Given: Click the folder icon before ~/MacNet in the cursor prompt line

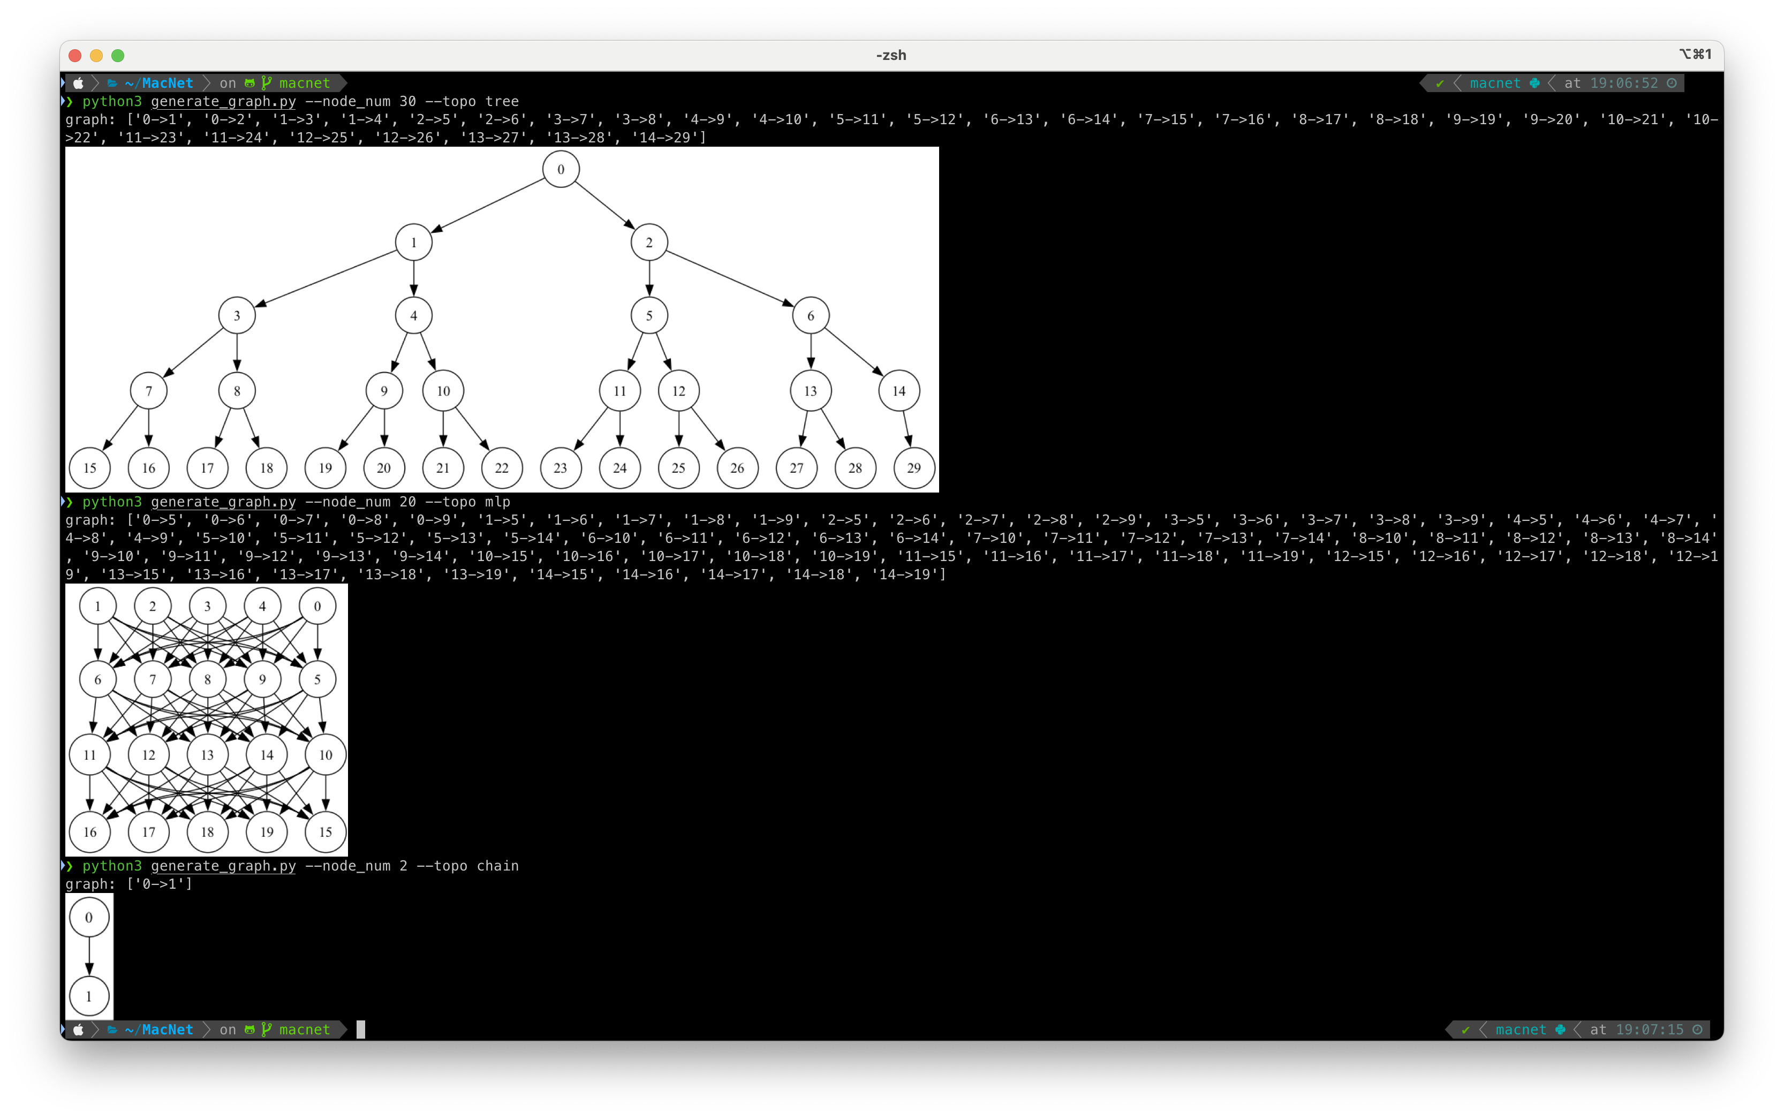Looking at the screenshot, I should (112, 1030).
